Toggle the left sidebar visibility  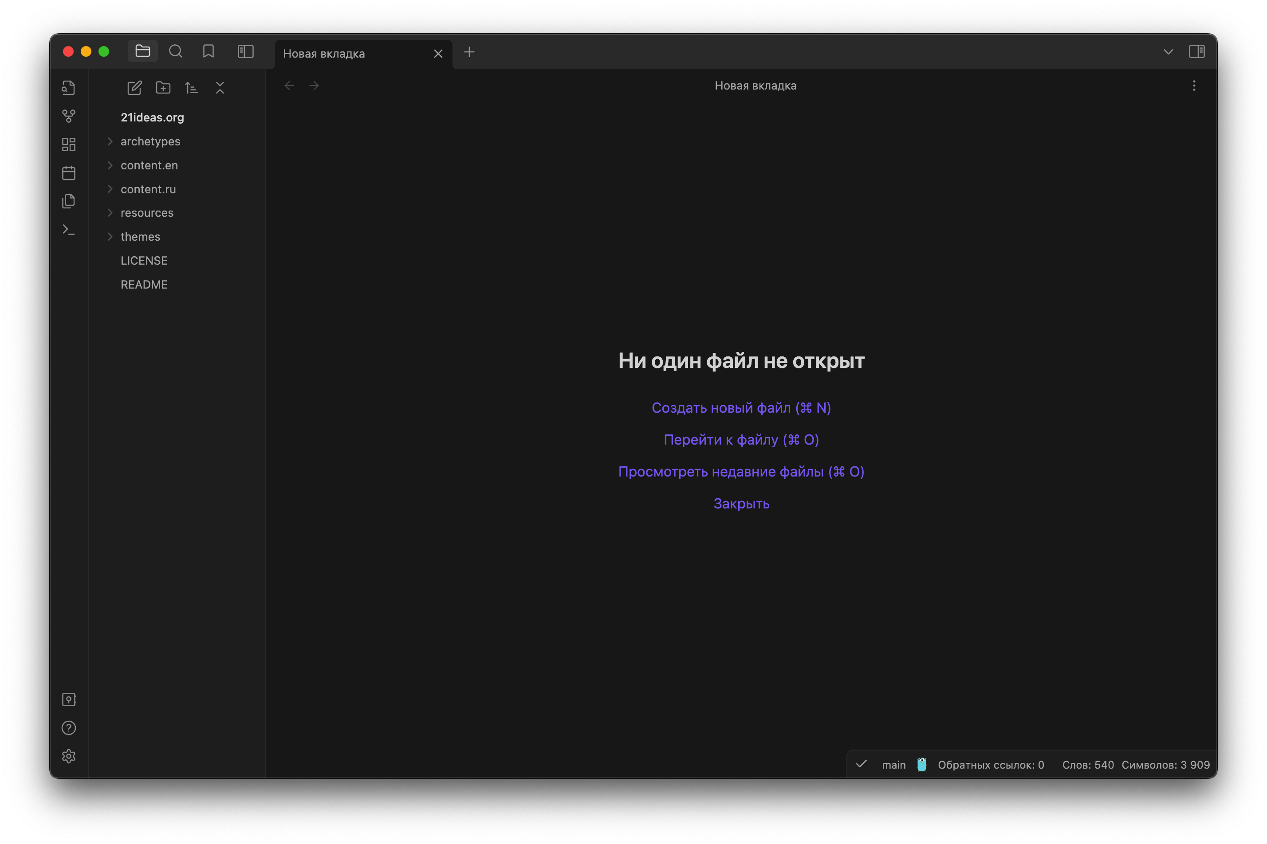click(246, 52)
